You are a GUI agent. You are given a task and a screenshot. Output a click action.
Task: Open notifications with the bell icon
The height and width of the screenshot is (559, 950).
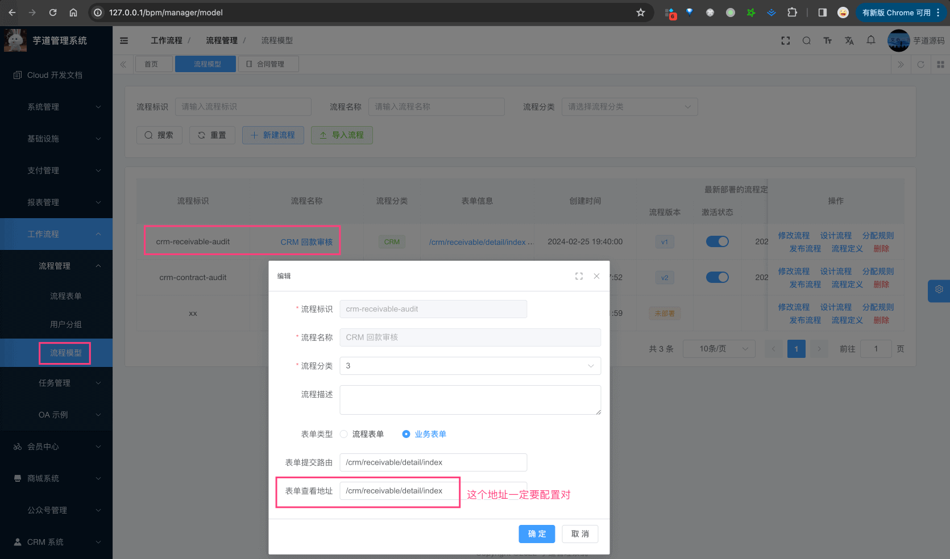coord(870,40)
